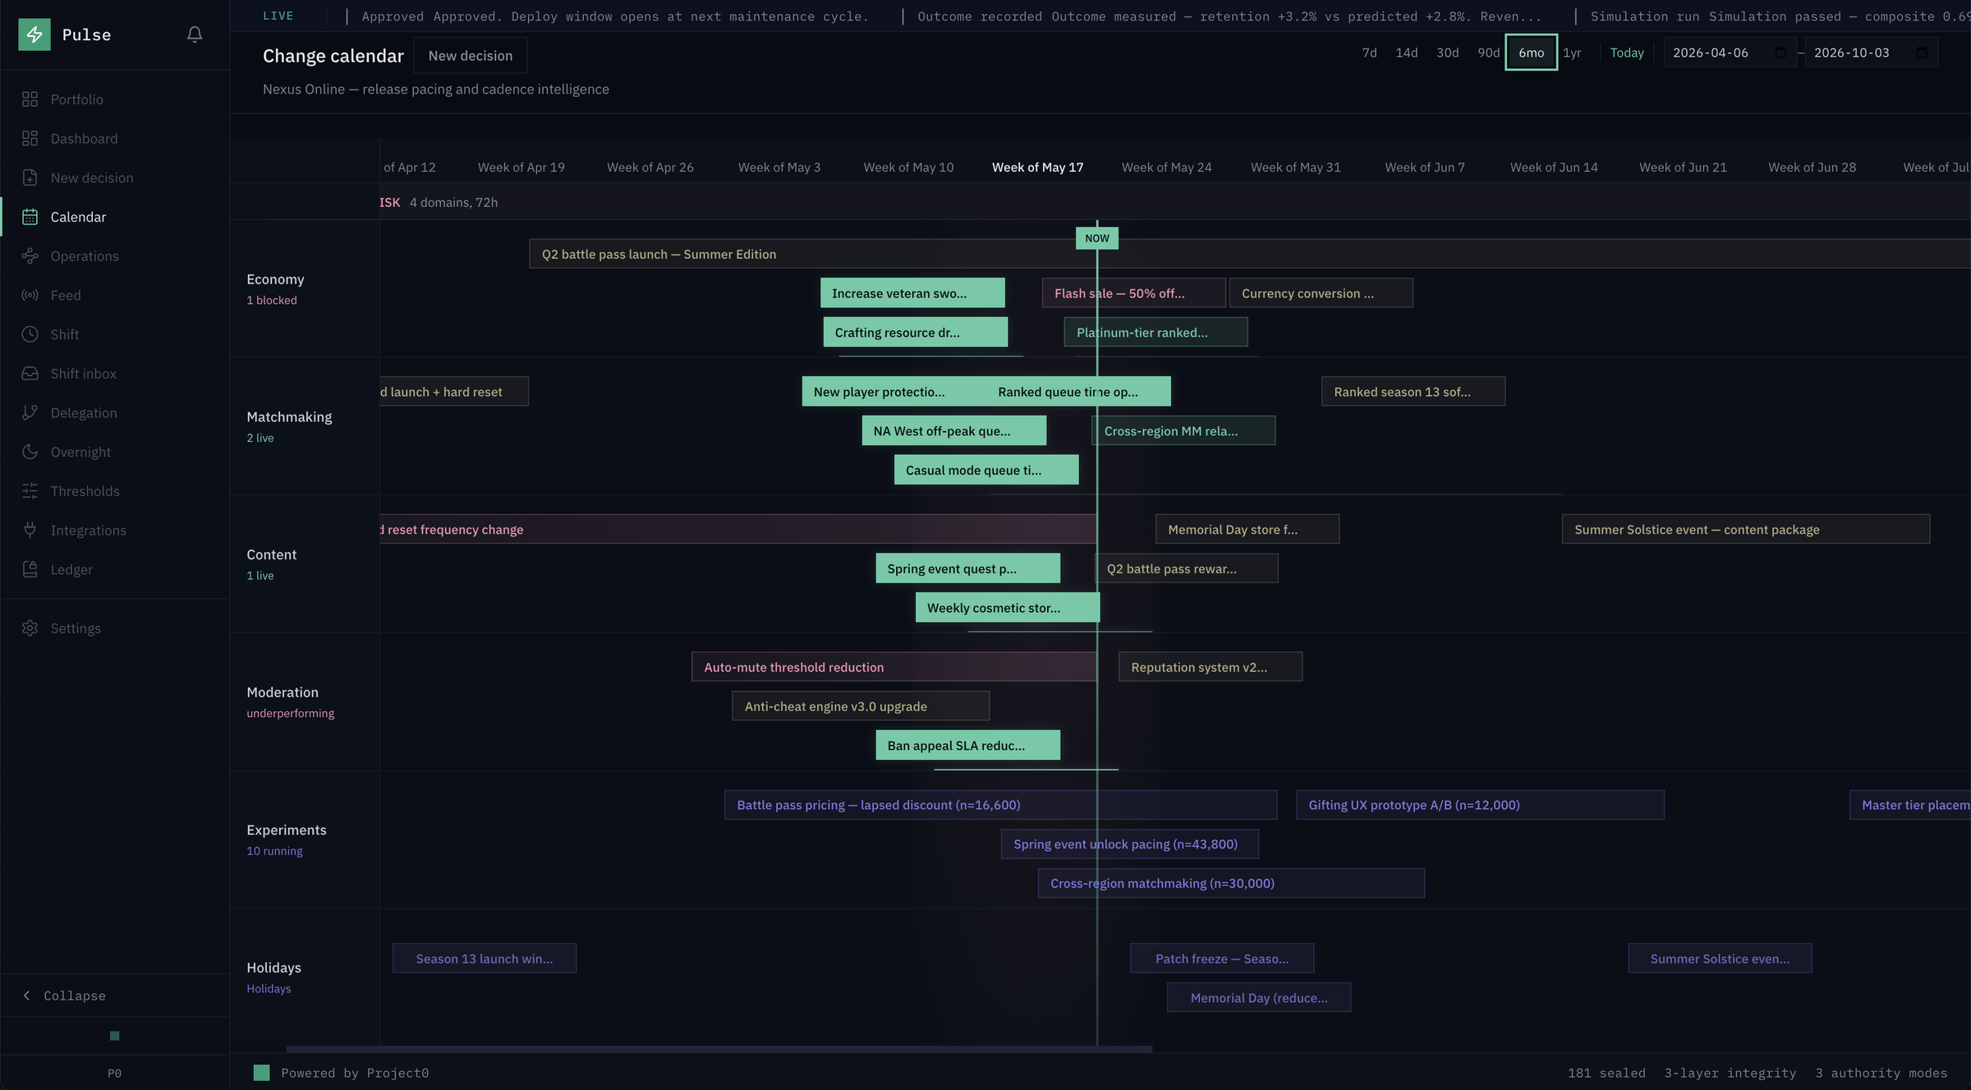Open Platinum-tier ranked event
The image size is (1971, 1090).
click(1155, 332)
